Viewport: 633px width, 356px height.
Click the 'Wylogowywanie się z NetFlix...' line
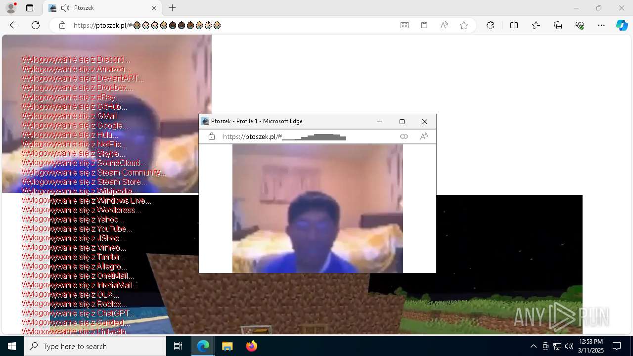tap(75, 144)
